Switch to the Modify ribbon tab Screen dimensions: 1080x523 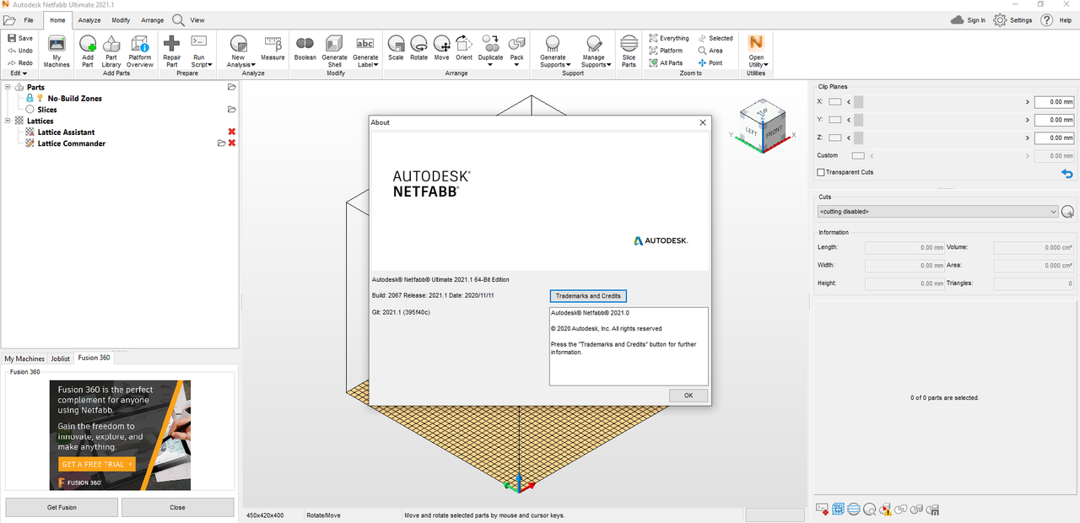[121, 19]
